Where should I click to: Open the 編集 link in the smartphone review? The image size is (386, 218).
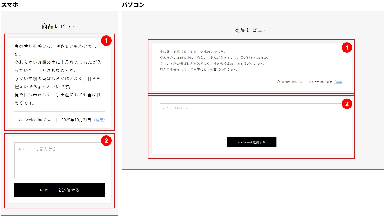[99, 120]
